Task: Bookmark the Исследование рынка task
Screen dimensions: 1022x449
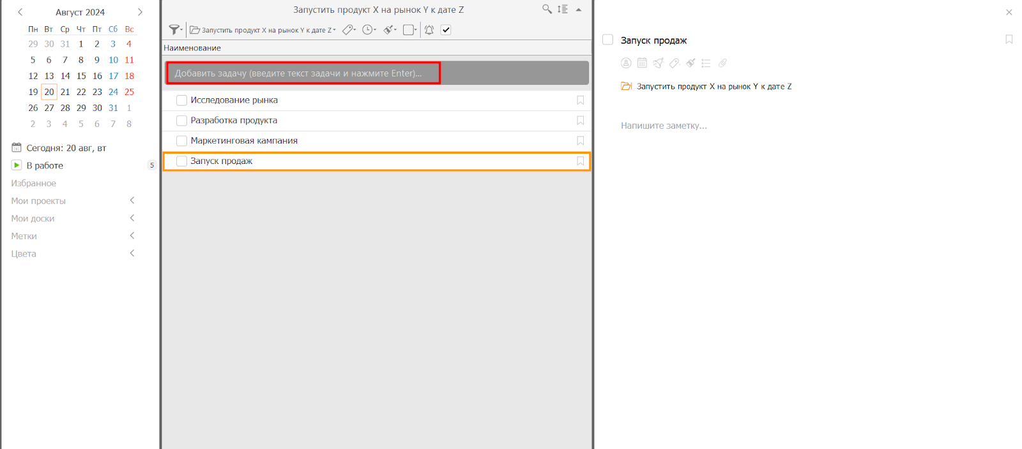Action: (581, 100)
